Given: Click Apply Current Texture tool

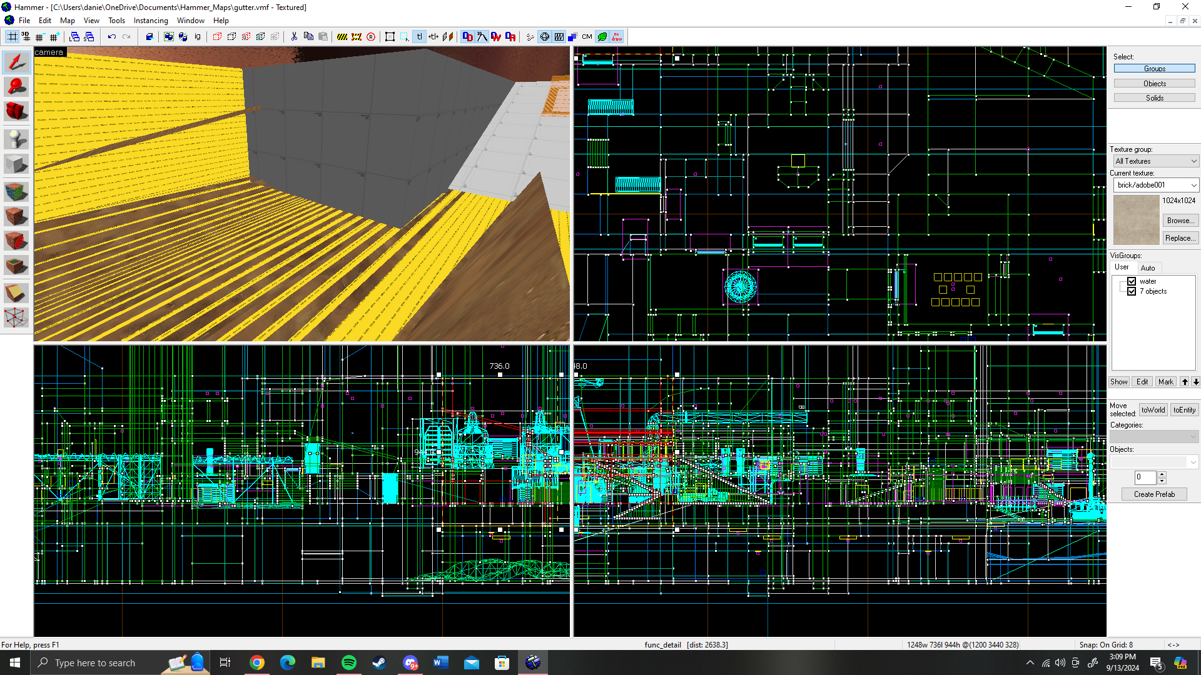Looking at the screenshot, I should point(16,216).
